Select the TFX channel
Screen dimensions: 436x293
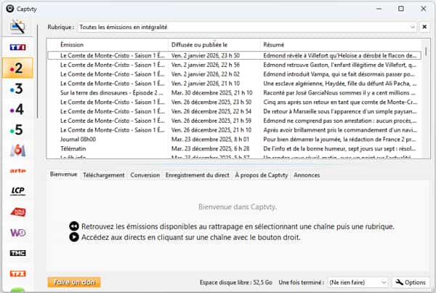[17, 273]
